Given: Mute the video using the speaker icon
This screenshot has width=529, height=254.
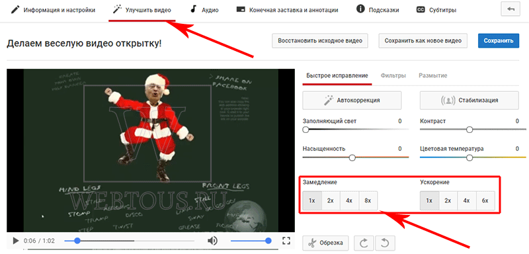Looking at the screenshot, I should tap(212, 241).
